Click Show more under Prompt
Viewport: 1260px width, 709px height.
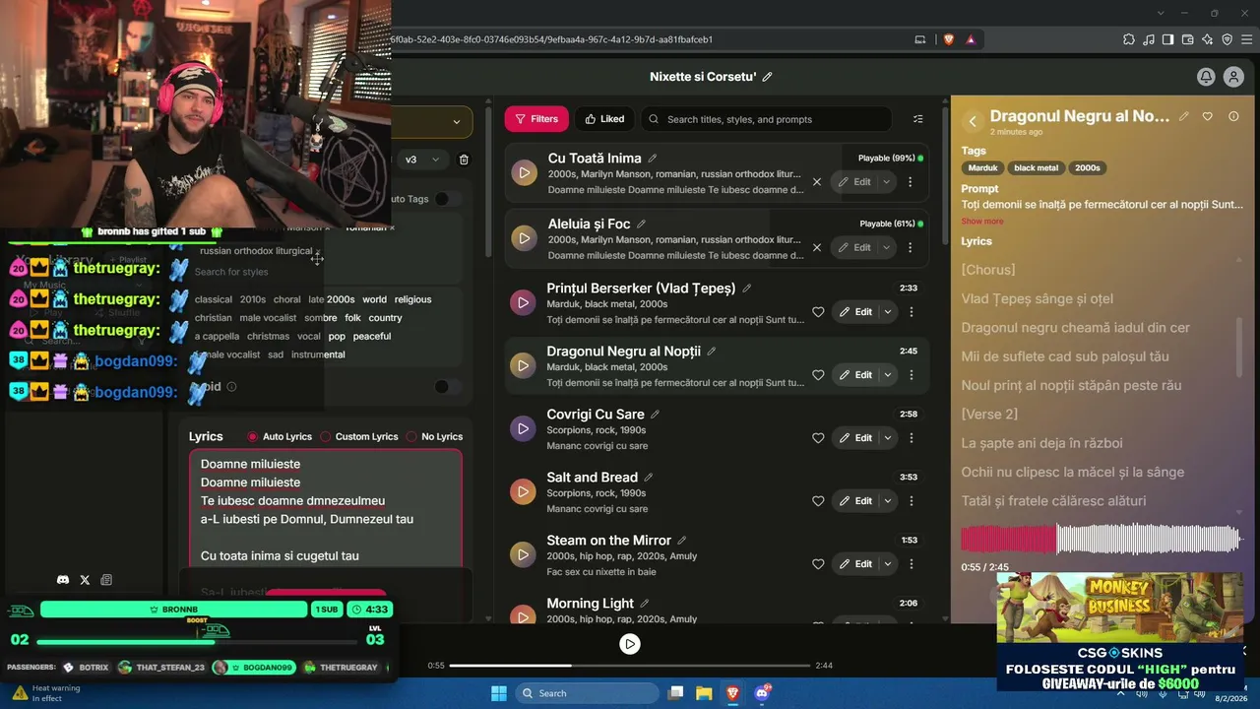click(x=982, y=222)
